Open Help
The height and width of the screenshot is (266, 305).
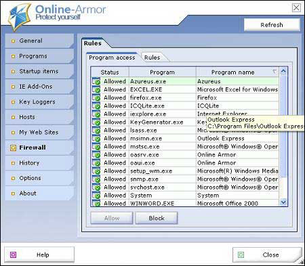[x=39, y=255]
